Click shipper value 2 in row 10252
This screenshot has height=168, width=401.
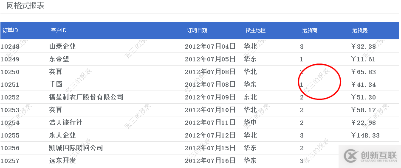[x=302, y=97]
